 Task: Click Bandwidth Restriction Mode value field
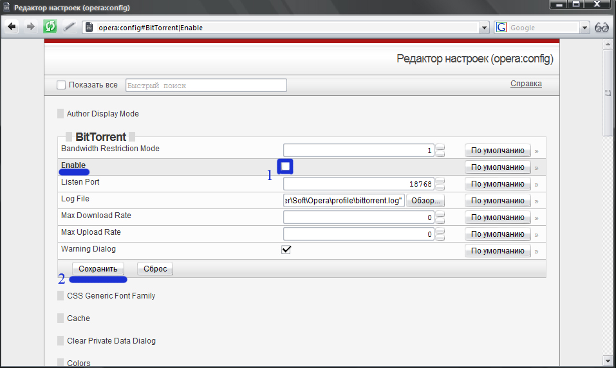click(359, 151)
